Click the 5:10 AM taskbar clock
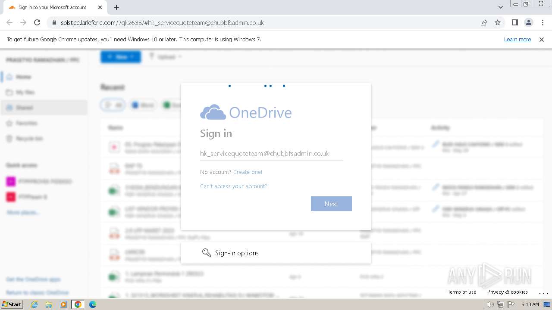552x310 pixels. tap(530, 304)
